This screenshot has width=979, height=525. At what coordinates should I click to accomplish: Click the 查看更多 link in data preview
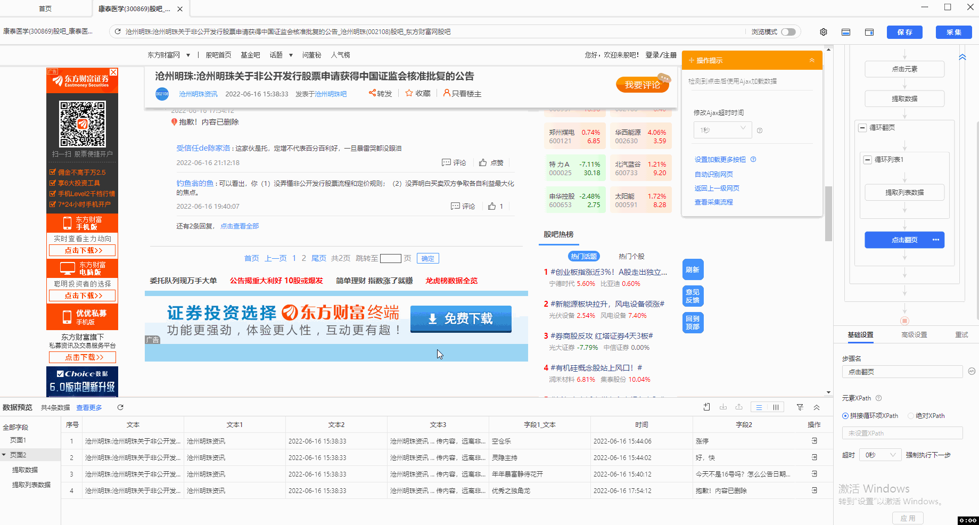pyautogui.click(x=89, y=408)
